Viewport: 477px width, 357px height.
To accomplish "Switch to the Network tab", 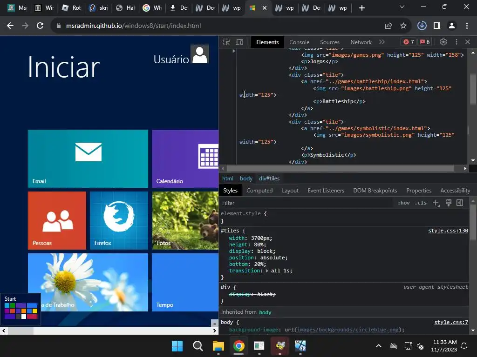I will [361, 42].
